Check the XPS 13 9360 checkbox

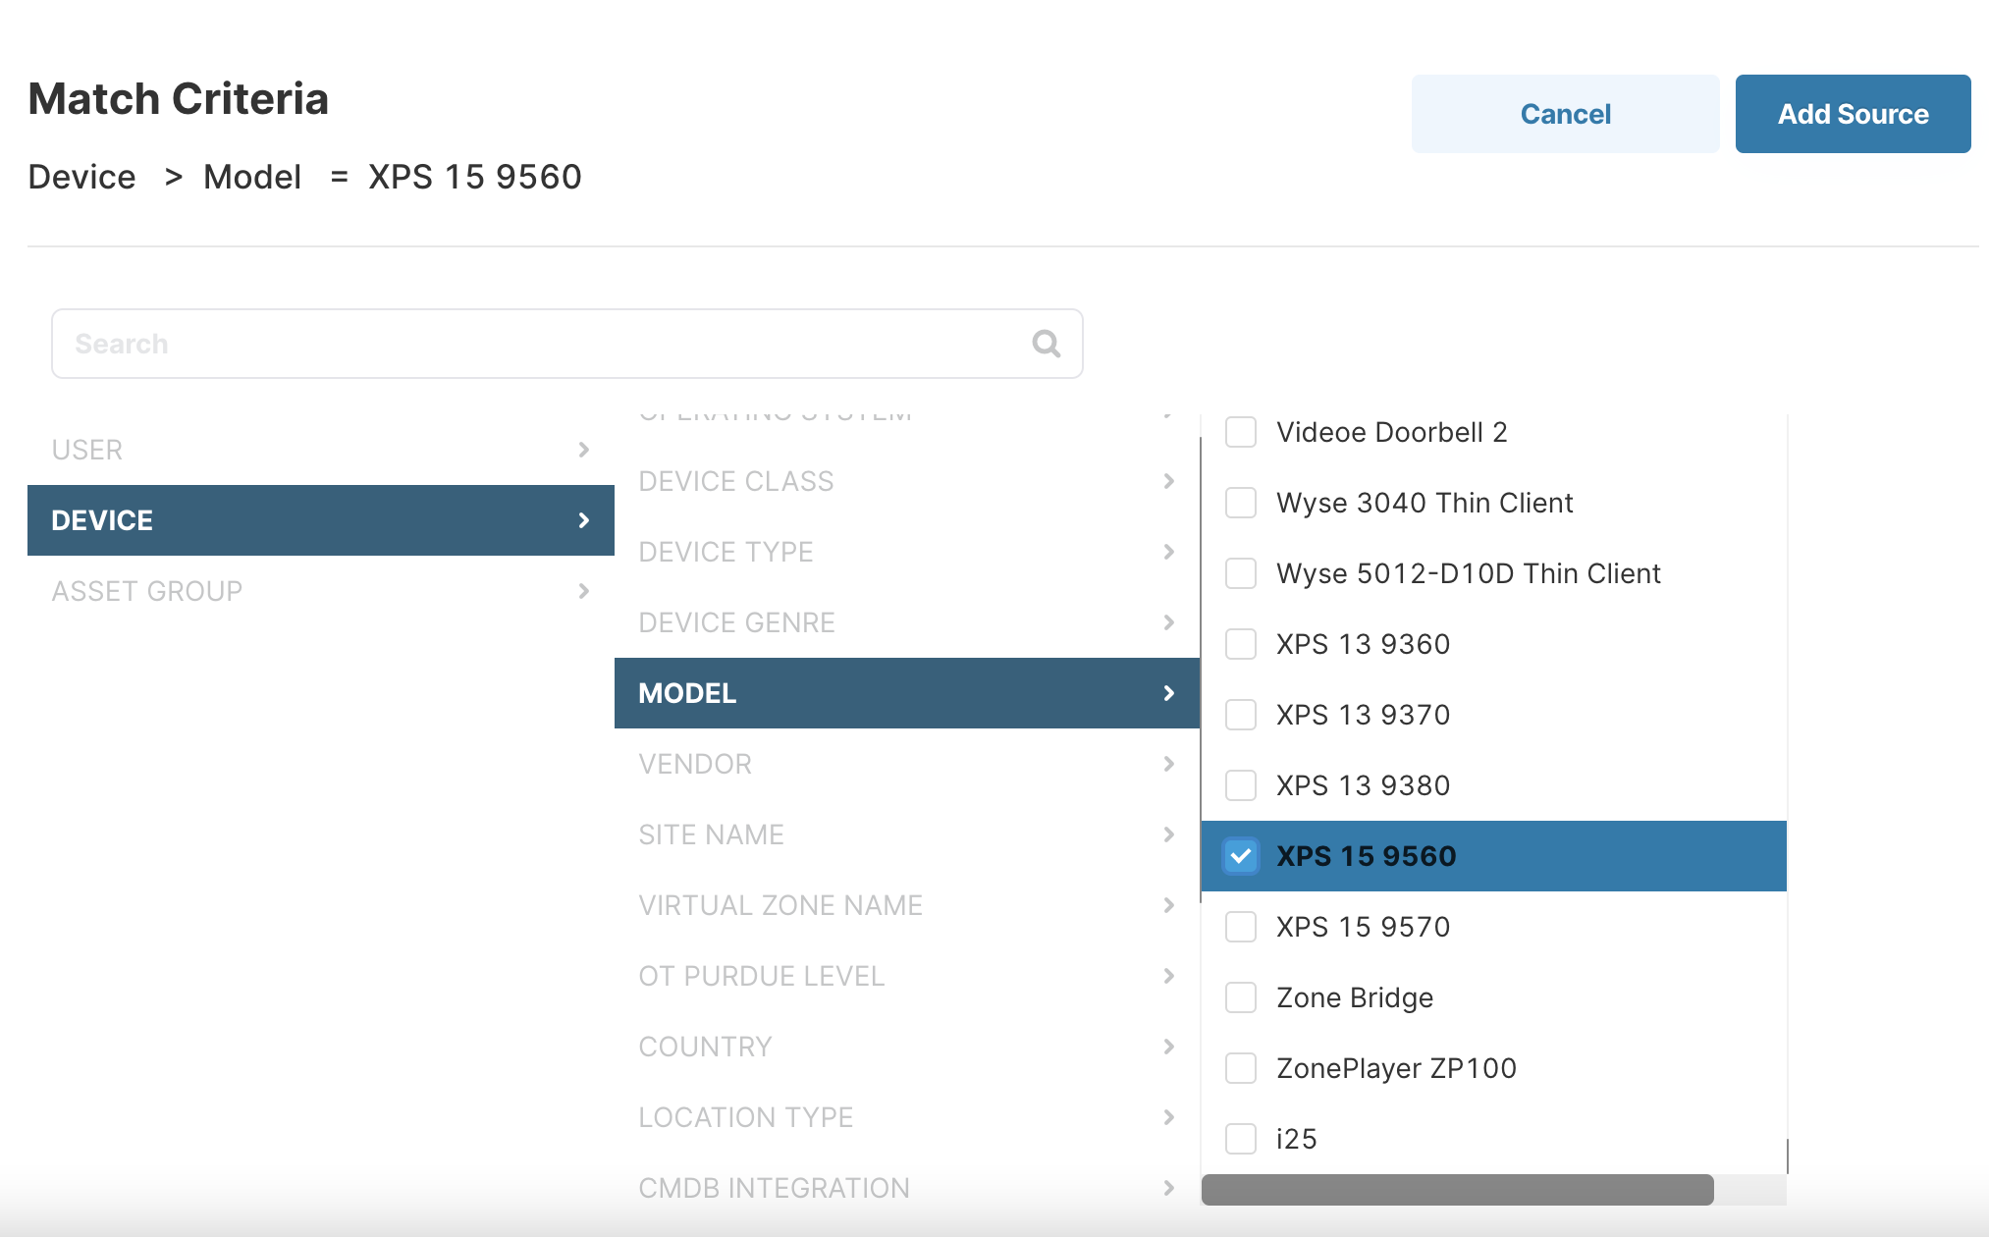pos(1241,644)
